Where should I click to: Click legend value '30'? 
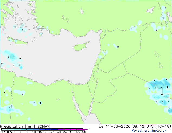click(x=59, y=132)
